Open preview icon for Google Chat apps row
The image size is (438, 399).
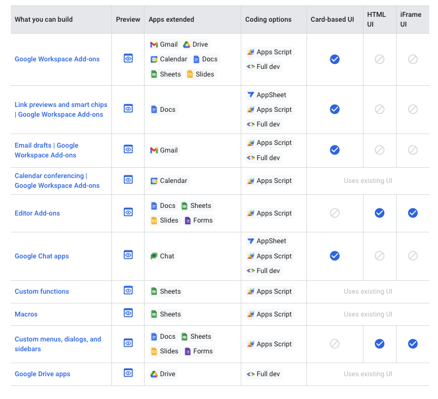[x=128, y=255]
